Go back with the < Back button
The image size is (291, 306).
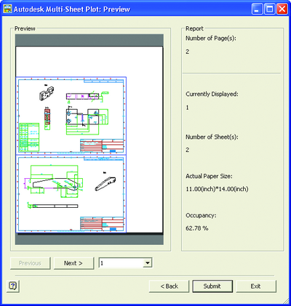169,286
